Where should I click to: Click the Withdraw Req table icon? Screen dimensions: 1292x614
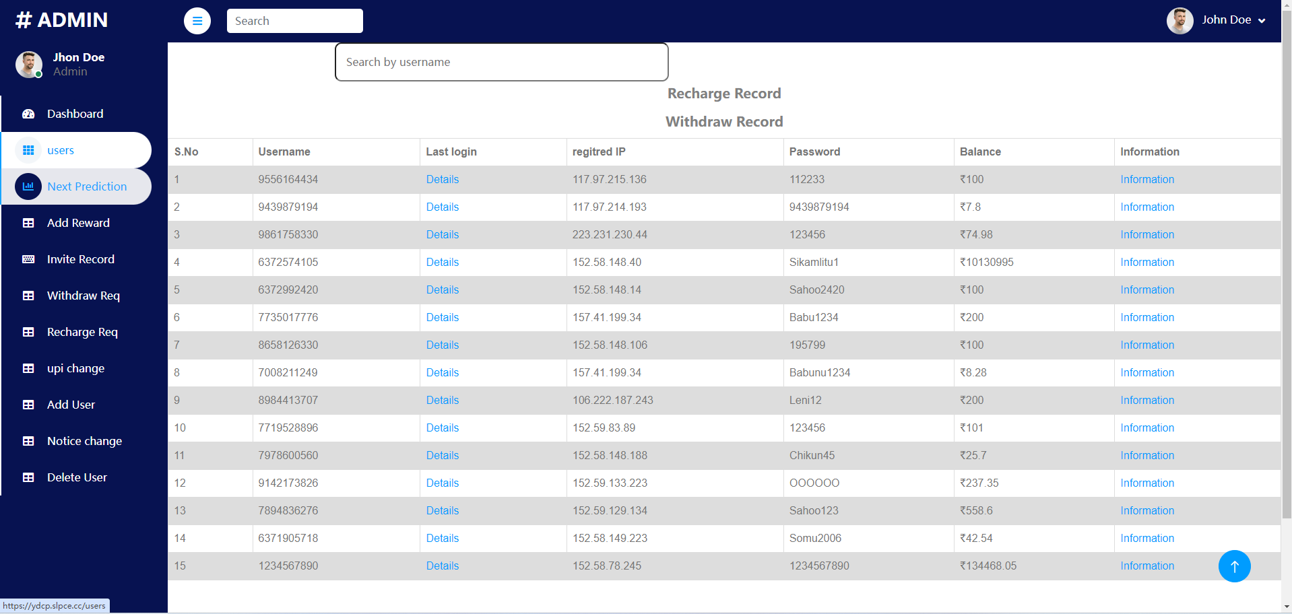point(28,296)
